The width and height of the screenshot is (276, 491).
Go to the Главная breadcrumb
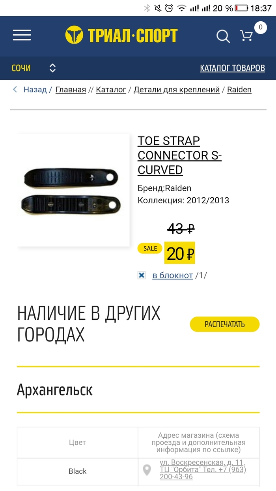[71, 90]
